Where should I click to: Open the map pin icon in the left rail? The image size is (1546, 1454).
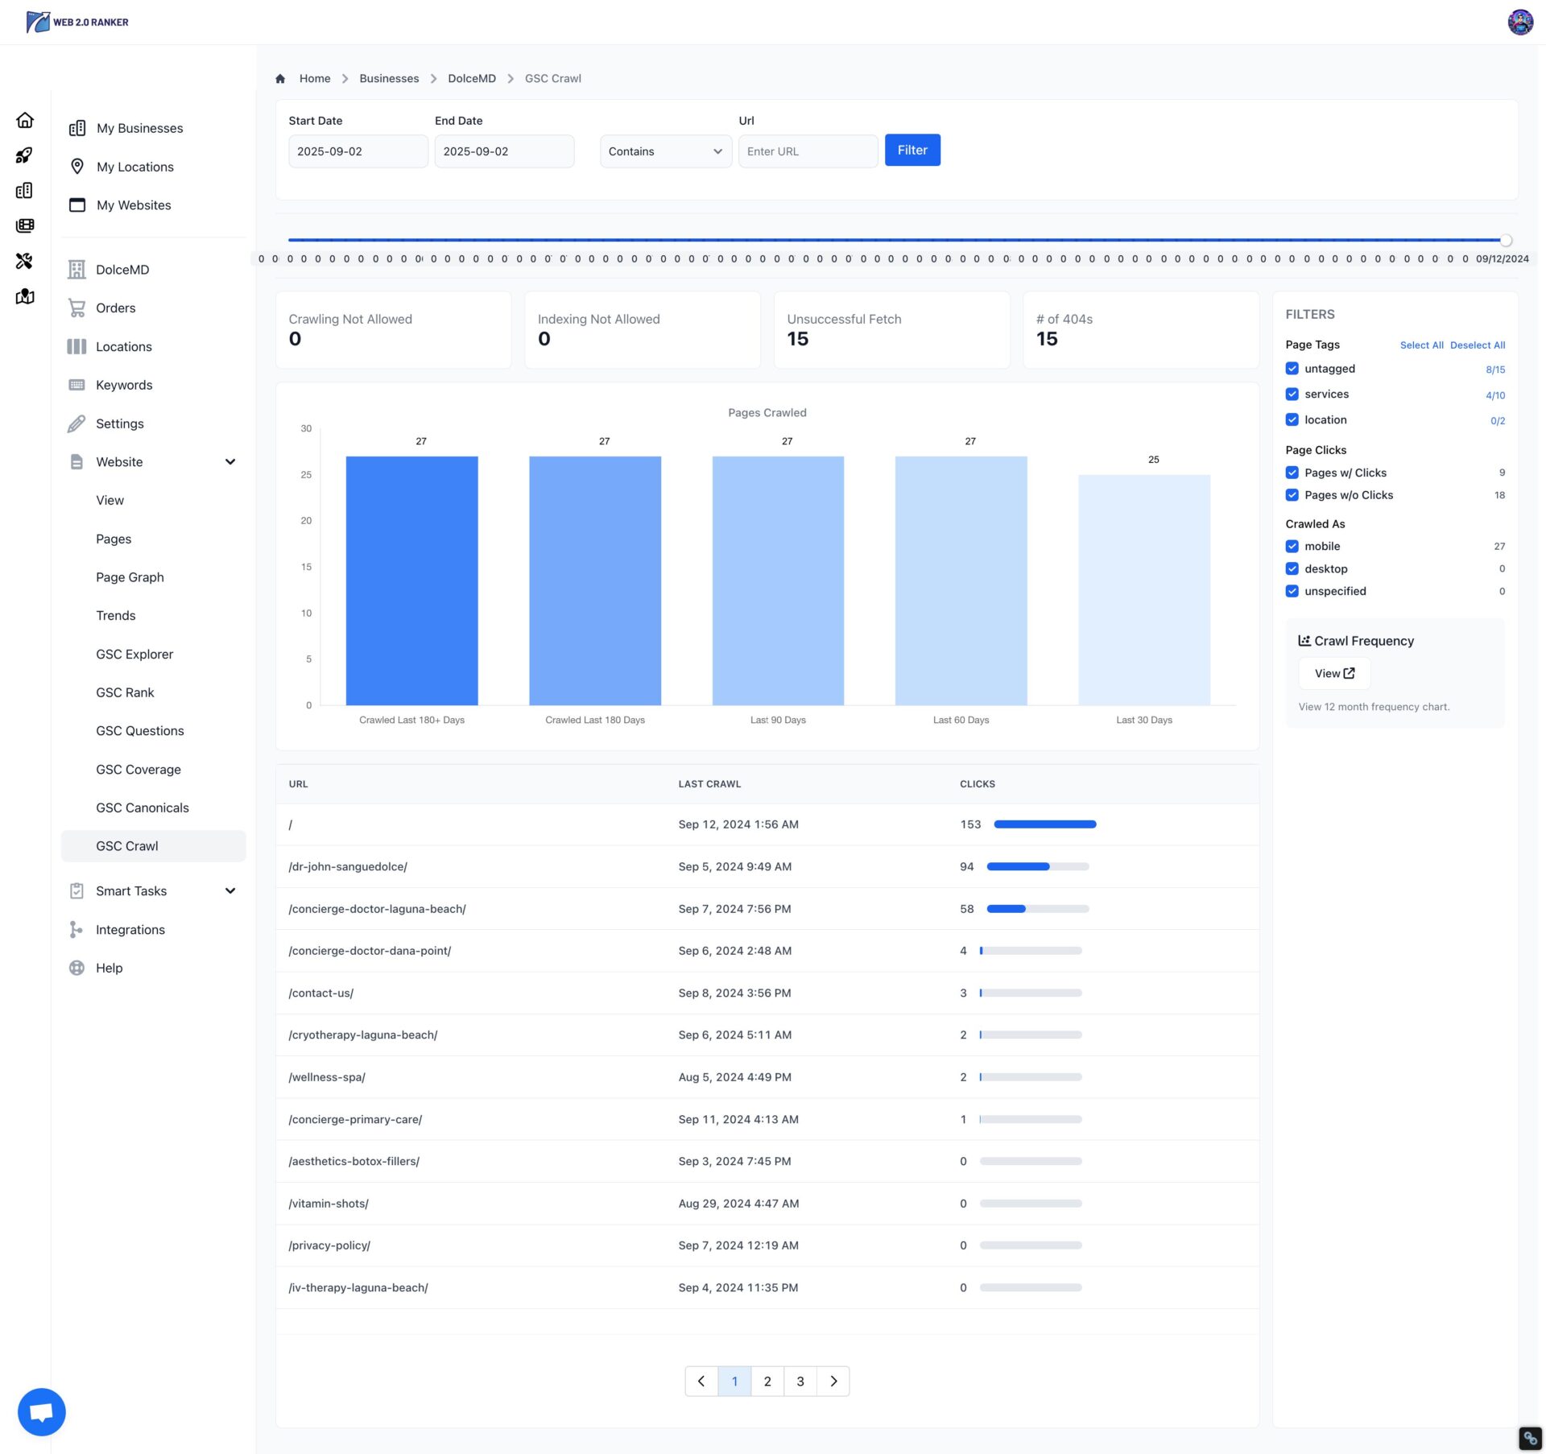tap(25, 296)
